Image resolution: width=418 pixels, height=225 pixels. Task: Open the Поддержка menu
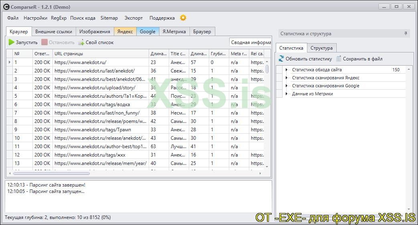click(x=162, y=18)
